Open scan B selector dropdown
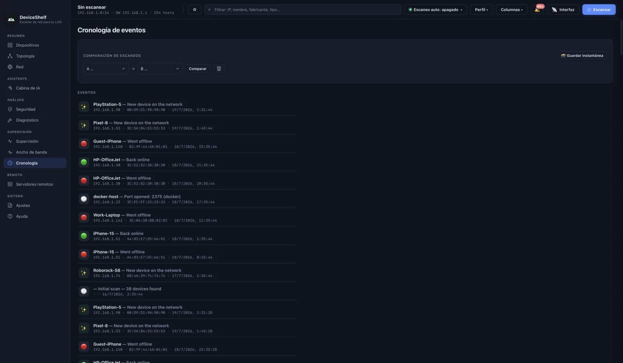 pyautogui.click(x=160, y=69)
